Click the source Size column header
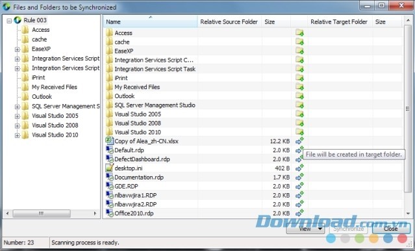 [276, 21]
